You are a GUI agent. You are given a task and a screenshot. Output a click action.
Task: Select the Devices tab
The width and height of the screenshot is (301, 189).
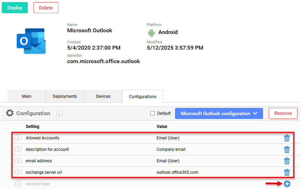click(103, 96)
